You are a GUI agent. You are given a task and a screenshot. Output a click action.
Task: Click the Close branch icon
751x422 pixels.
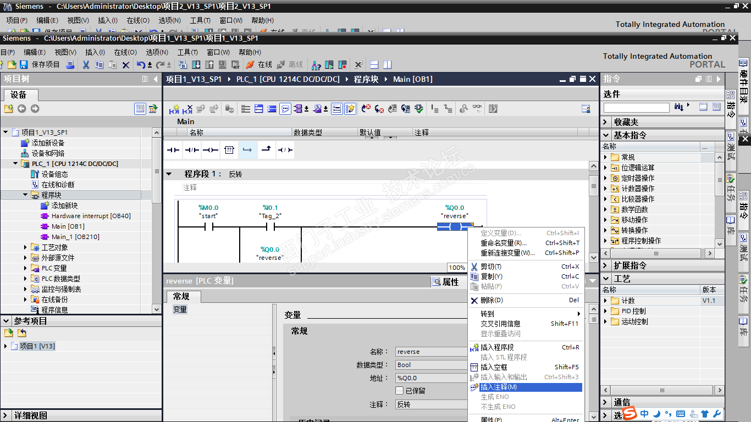[267, 150]
